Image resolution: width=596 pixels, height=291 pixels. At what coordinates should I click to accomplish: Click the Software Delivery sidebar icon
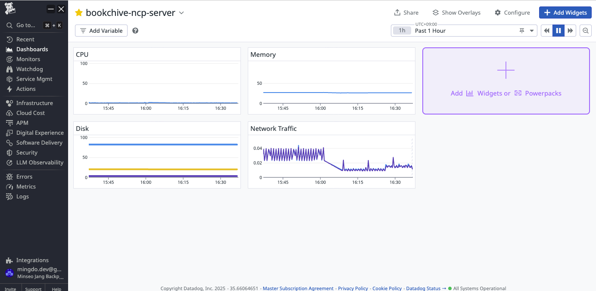point(9,142)
